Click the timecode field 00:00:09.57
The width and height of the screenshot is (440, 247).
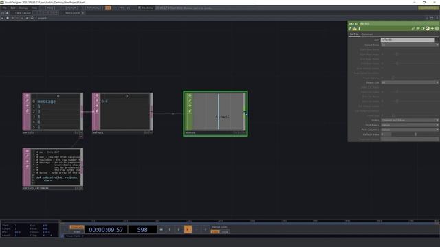pyautogui.click(x=106, y=230)
